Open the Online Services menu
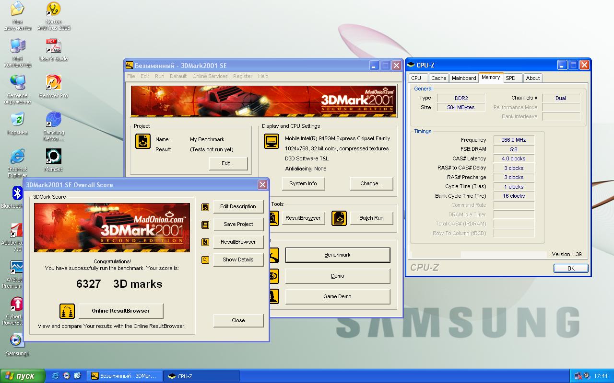The image size is (614, 383). point(210,76)
